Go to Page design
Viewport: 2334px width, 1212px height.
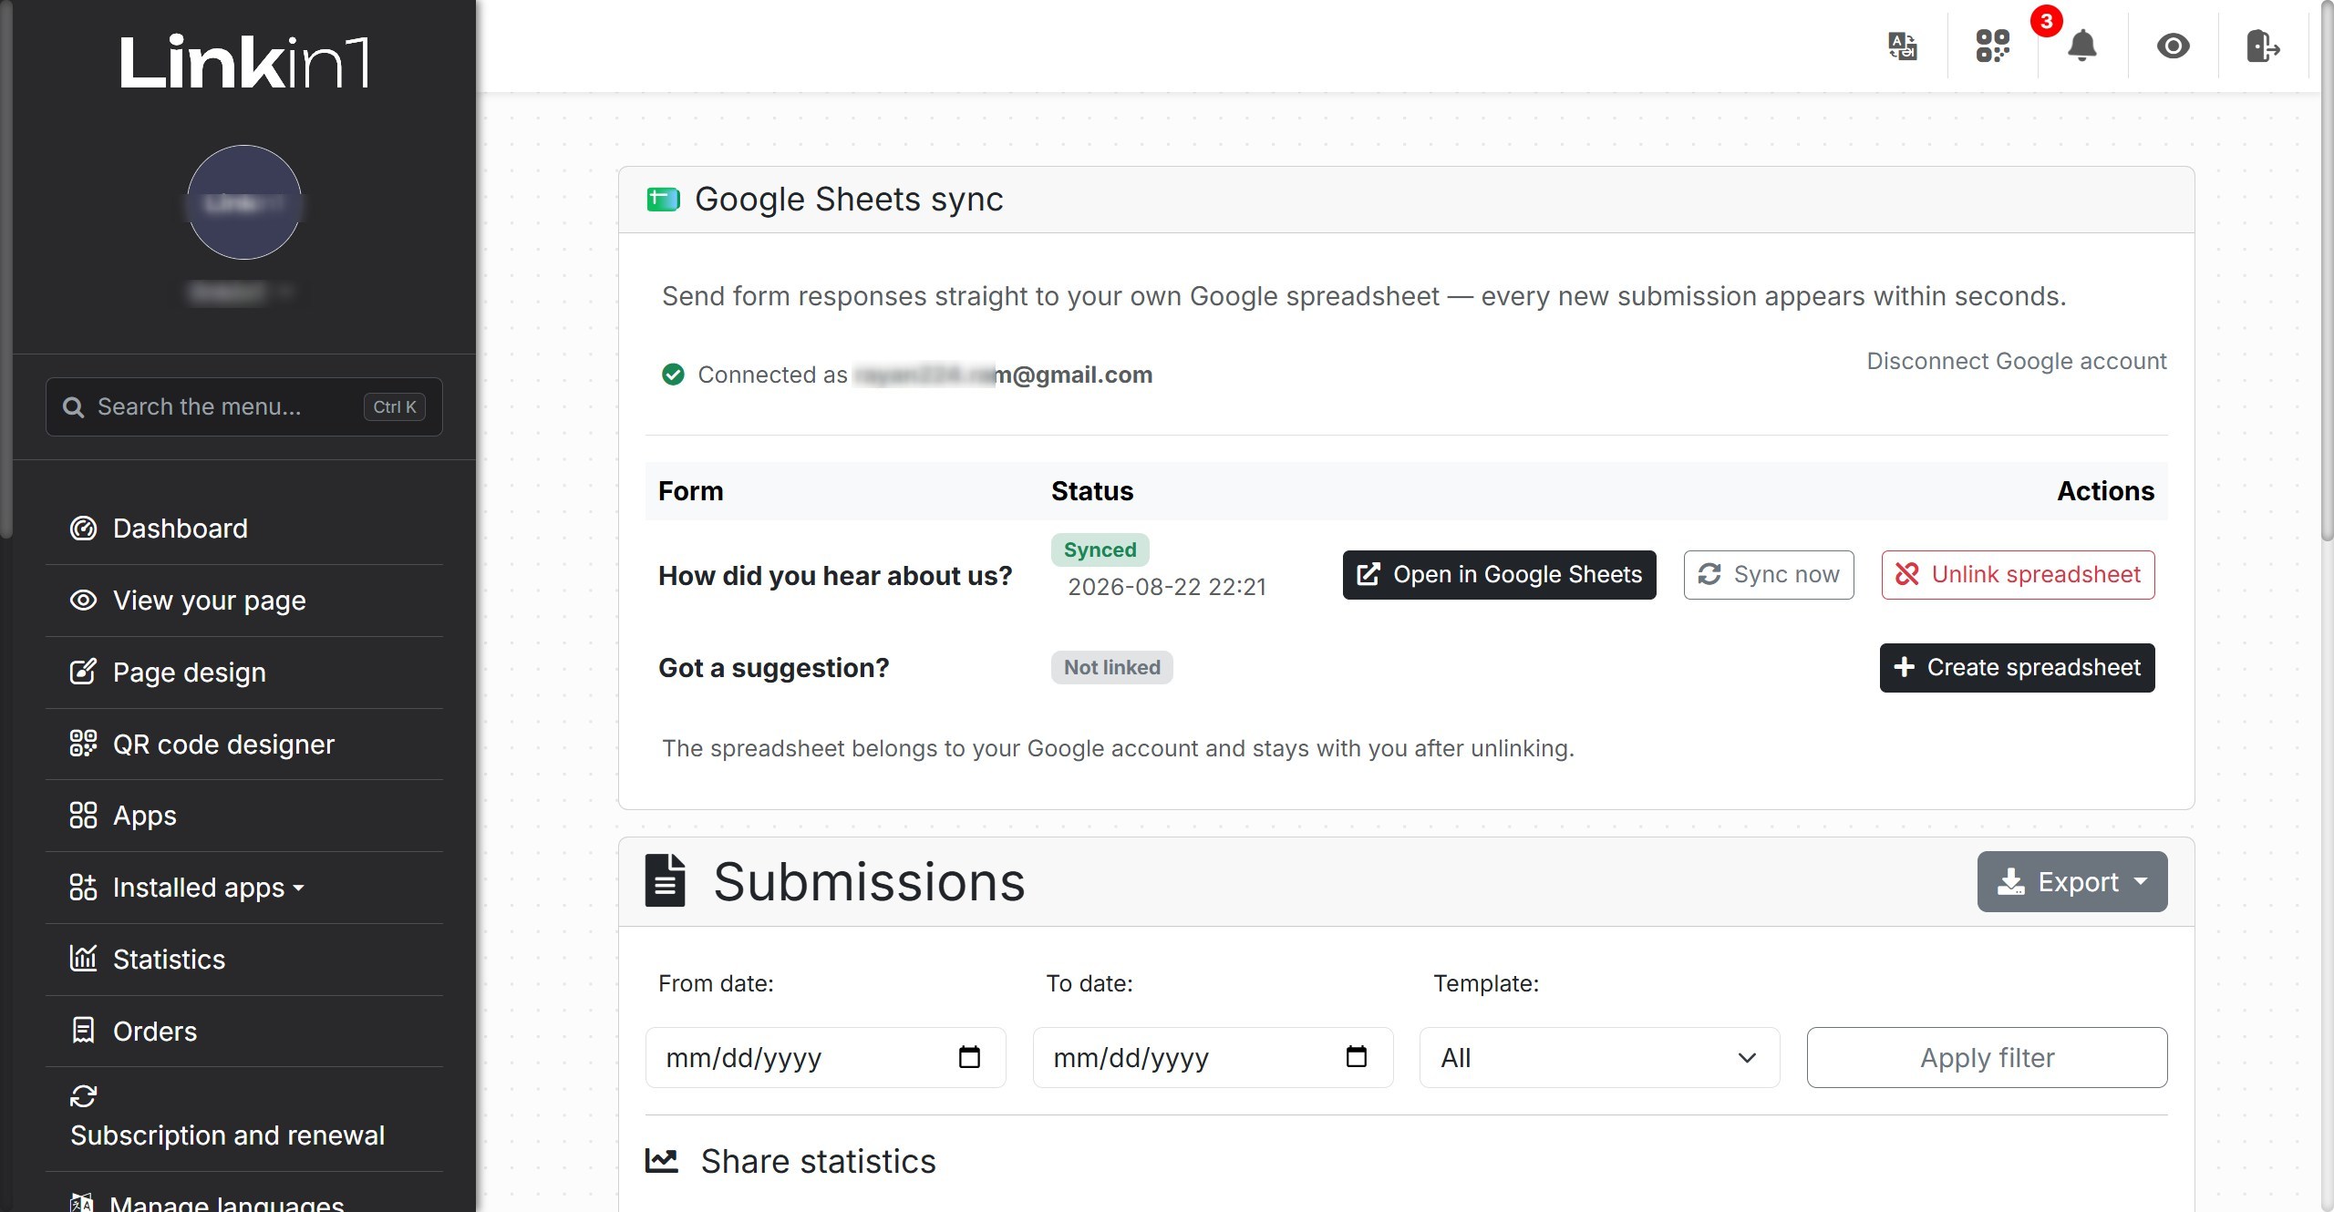[x=244, y=673]
